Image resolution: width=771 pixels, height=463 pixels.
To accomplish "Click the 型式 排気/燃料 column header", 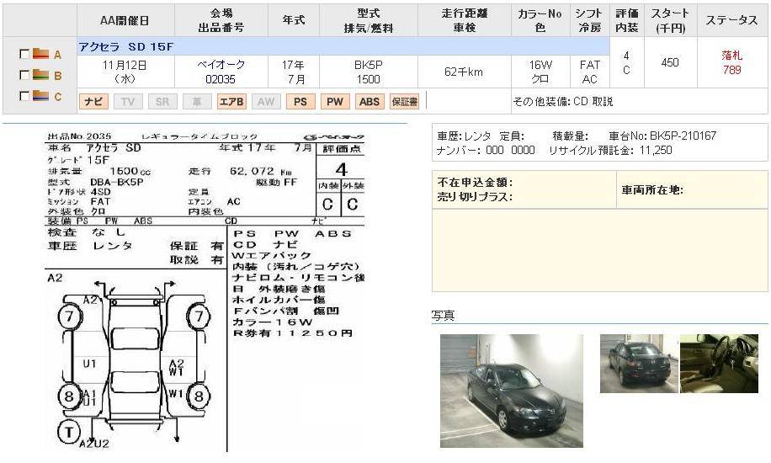I will click(369, 20).
